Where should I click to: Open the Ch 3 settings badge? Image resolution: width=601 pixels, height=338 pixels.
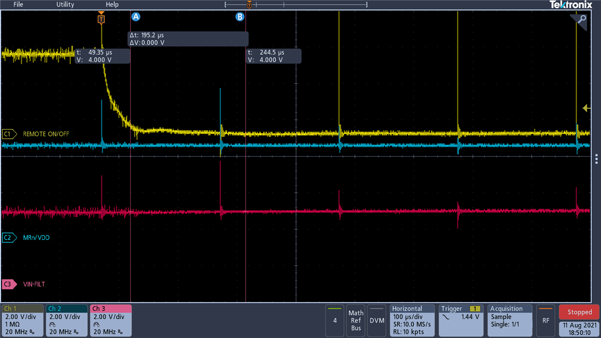(x=111, y=321)
